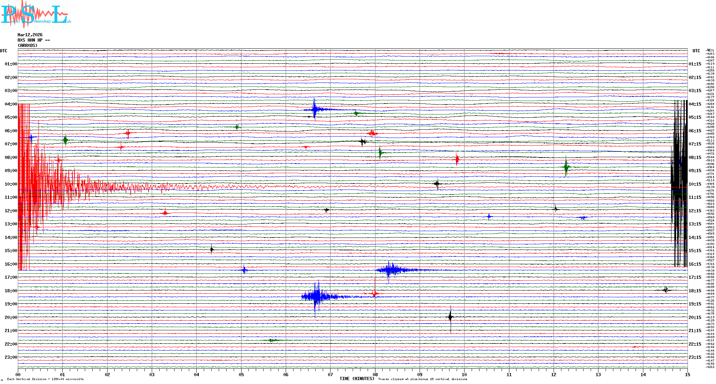
Task: Click the 23:00 hour label on left
Action: tap(11, 357)
